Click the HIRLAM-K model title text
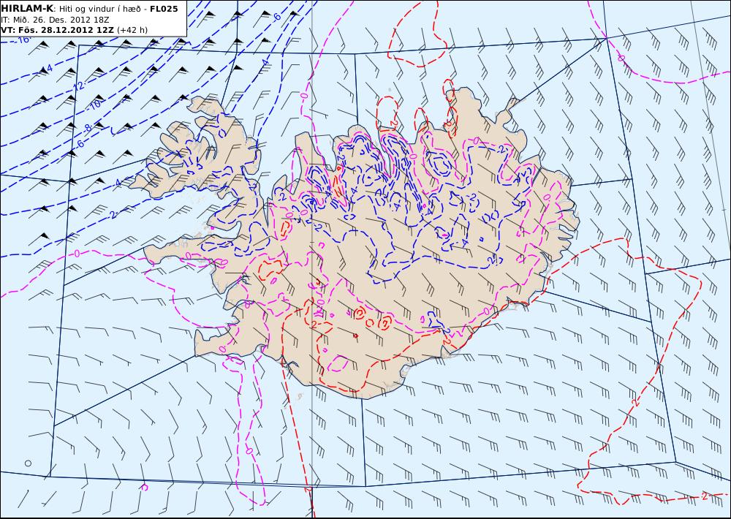Image resolution: width=731 pixels, height=519 pixels. (x=28, y=9)
